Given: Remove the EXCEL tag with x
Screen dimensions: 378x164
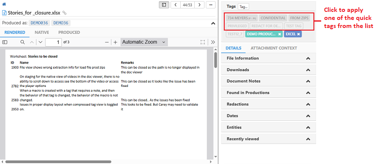Looking at the screenshot, I should coord(298,34).
